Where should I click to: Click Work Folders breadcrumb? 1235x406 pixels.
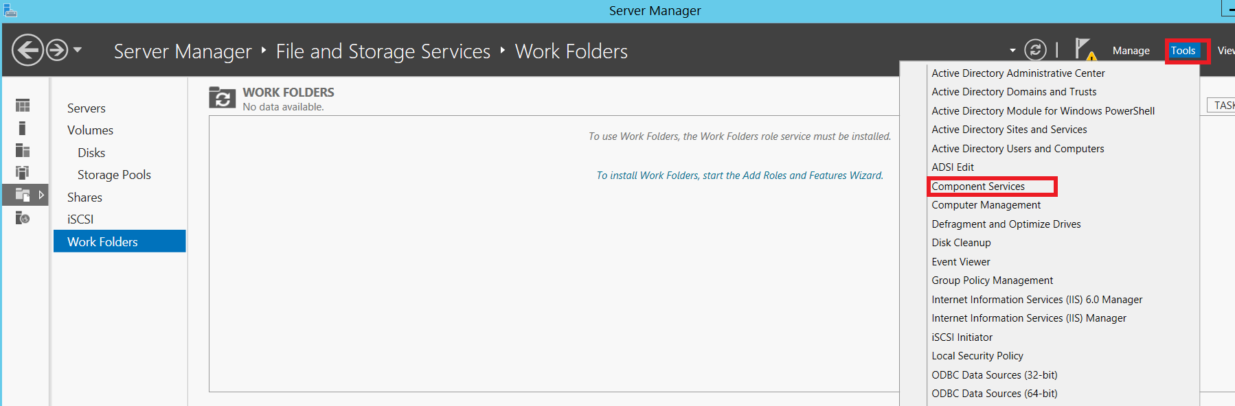571,51
